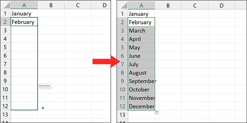This screenshot has height=123, width=247.
Task: Select row 1 header in right sheet
Action: pyautogui.click(x=123, y=13)
